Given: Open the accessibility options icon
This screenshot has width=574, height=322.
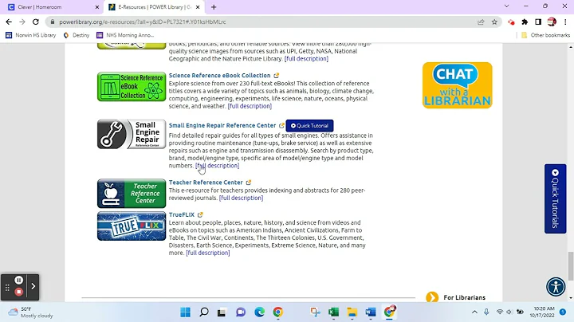Looking at the screenshot, I should (556, 286).
